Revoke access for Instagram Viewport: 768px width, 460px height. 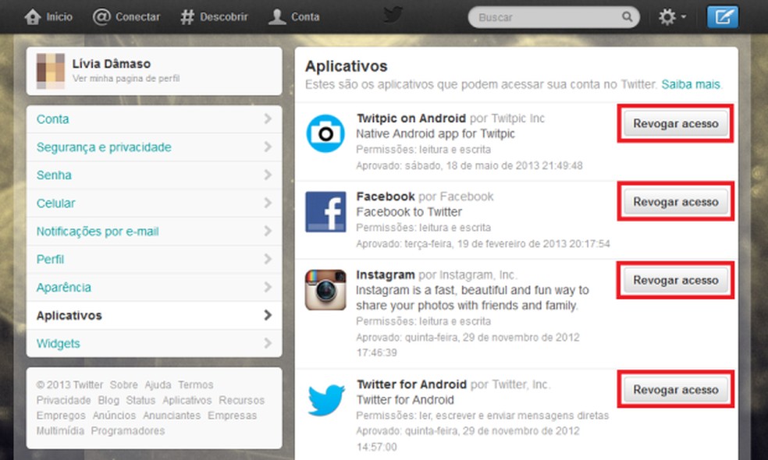pyautogui.click(x=675, y=280)
